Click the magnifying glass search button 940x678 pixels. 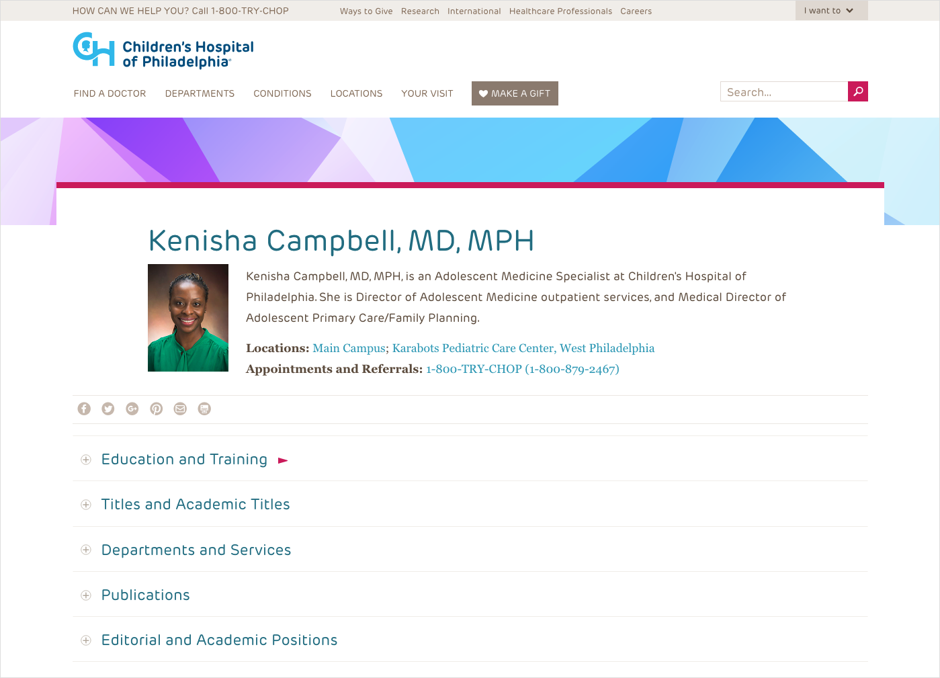tap(857, 91)
